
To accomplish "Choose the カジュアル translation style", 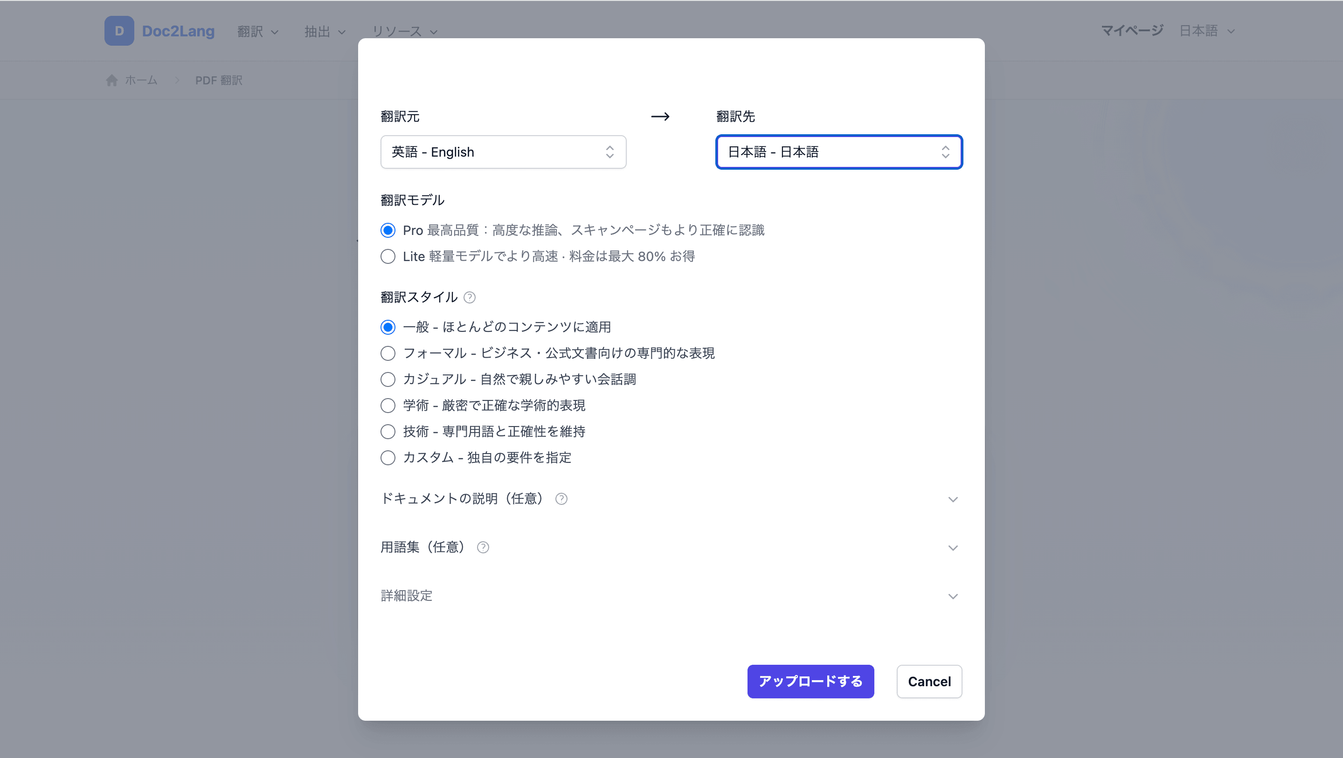I will coord(388,379).
